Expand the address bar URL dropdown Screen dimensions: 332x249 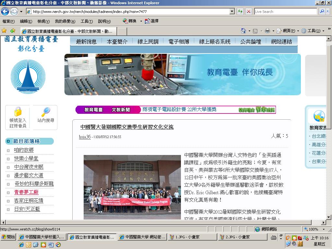pos(232,11)
